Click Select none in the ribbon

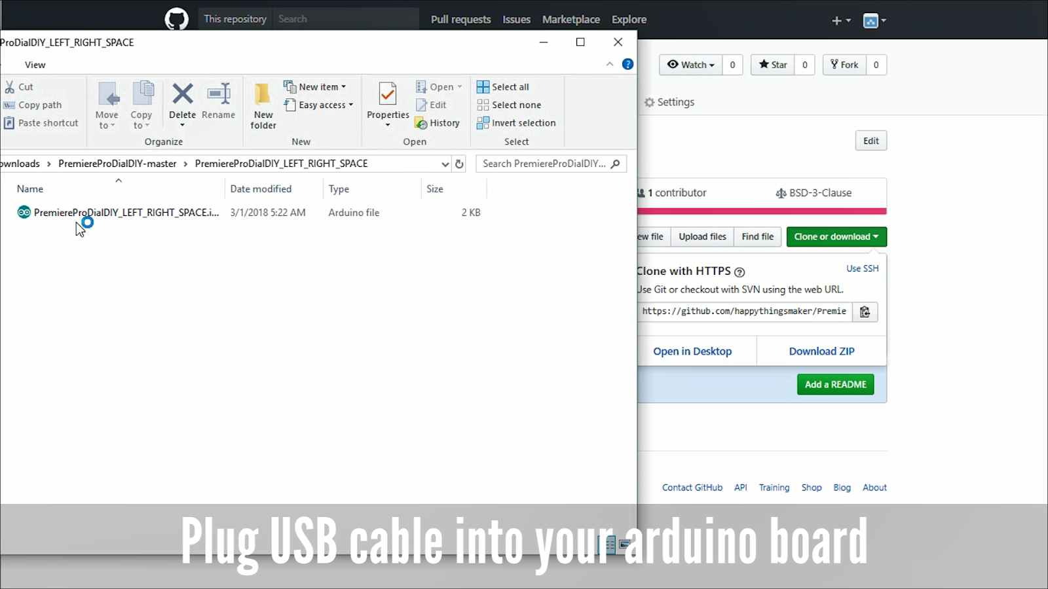[x=509, y=105]
